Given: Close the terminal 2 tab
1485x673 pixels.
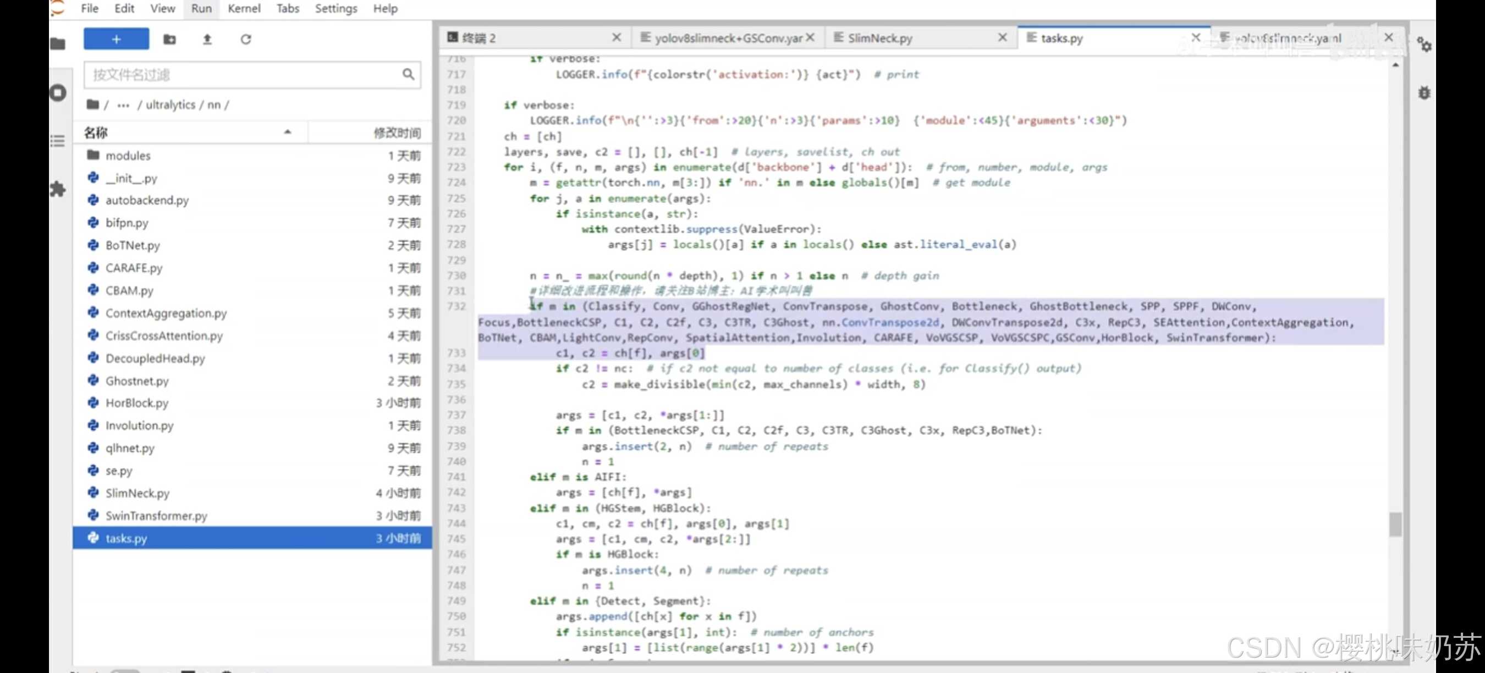Looking at the screenshot, I should click(x=616, y=37).
